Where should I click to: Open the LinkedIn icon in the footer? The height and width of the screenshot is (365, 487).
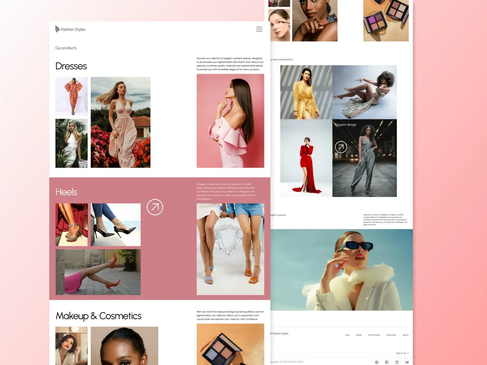(397, 362)
